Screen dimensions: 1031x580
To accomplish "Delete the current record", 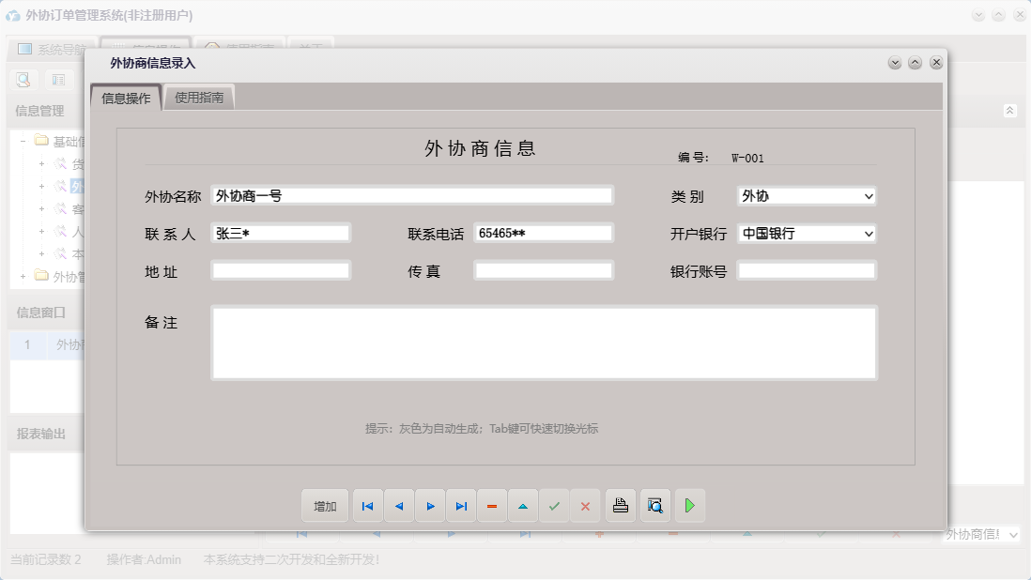I will (492, 506).
